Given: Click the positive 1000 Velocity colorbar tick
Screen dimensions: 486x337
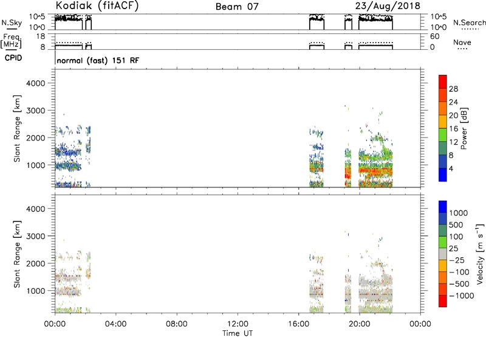Looking at the screenshot, I should 459,213.
